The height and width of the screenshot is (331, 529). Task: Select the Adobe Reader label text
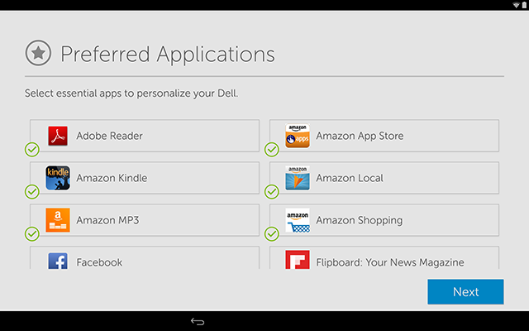(109, 136)
